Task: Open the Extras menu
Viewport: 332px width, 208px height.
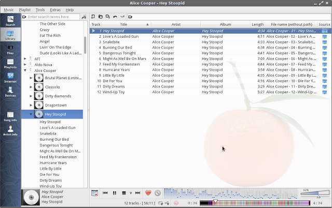Action: [55, 10]
